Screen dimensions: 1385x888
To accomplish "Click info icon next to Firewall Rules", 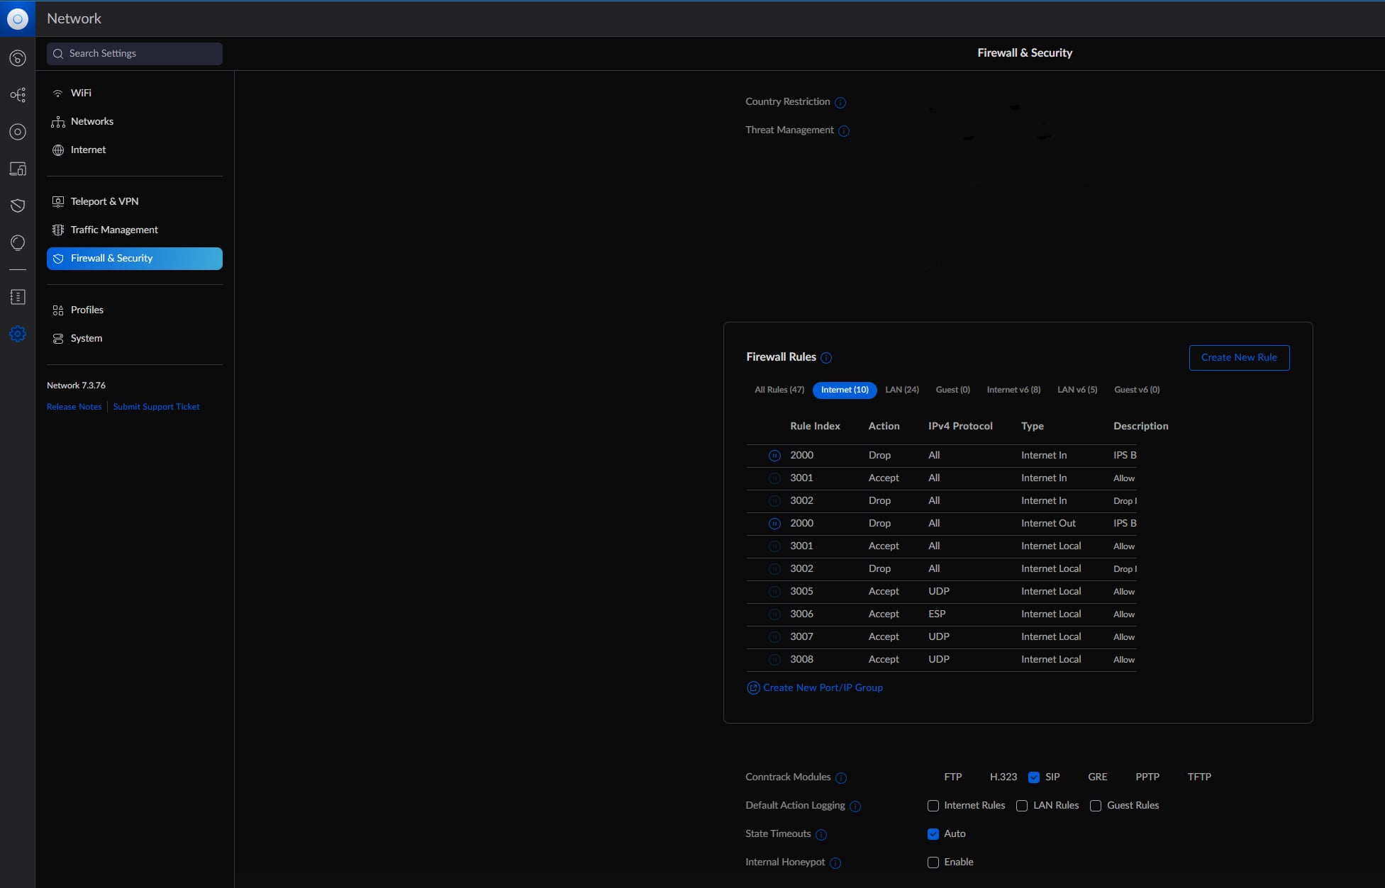I will [826, 358].
